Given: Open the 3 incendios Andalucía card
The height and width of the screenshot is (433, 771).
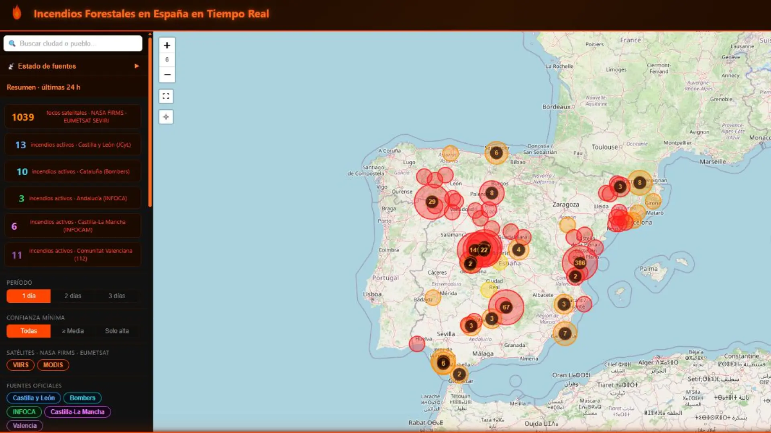Looking at the screenshot, I should click(73, 198).
